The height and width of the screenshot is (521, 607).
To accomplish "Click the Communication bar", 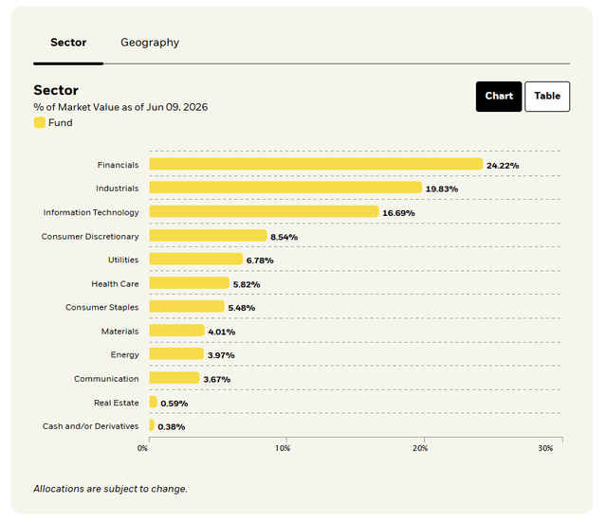I will coord(175,378).
